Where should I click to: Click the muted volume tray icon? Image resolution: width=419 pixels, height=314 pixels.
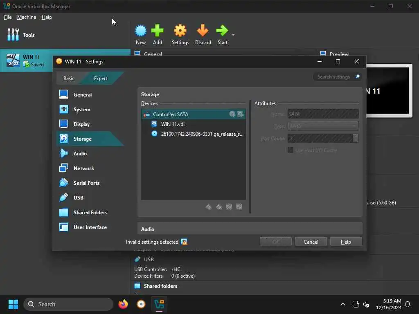(x=366, y=304)
